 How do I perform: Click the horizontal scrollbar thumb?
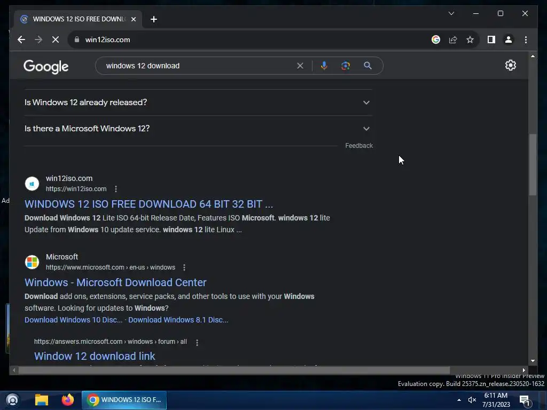pyautogui.click(x=234, y=370)
